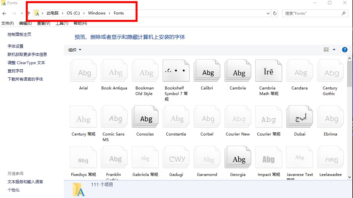This screenshot has width=353, height=198.
Task: Select the Candara font icon
Action: [x=300, y=70]
